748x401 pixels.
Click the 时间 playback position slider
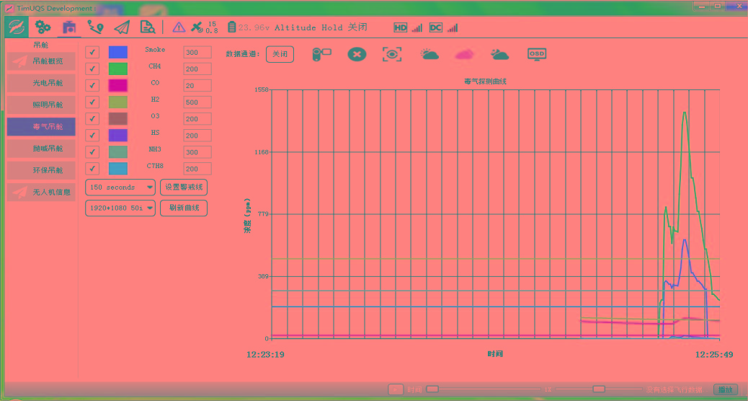pos(483,389)
